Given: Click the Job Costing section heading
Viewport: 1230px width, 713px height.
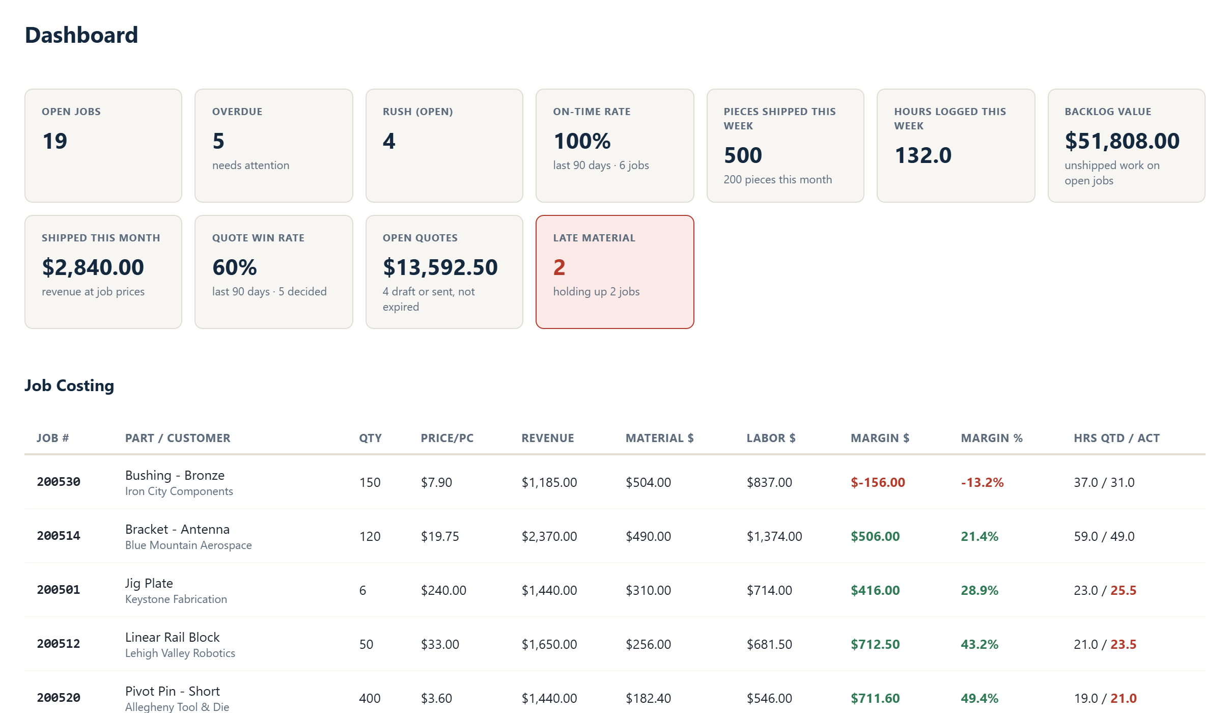Looking at the screenshot, I should pos(69,386).
